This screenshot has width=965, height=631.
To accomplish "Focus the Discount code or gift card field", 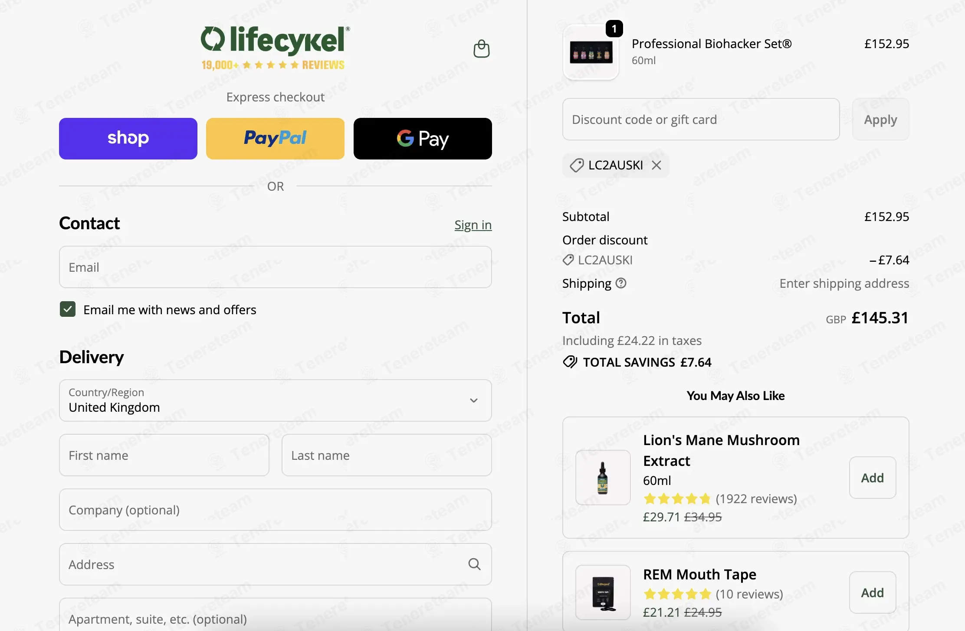I will pos(701,119).
